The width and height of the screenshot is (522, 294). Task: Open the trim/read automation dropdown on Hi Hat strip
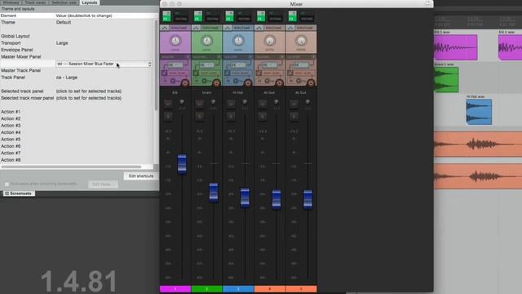[242, 28]
